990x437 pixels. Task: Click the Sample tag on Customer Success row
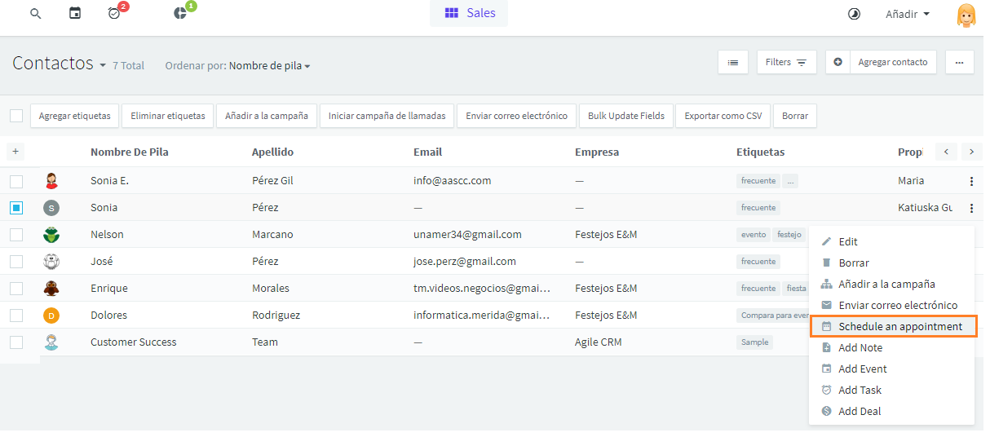pyautogui.click(x=755, y=342)
